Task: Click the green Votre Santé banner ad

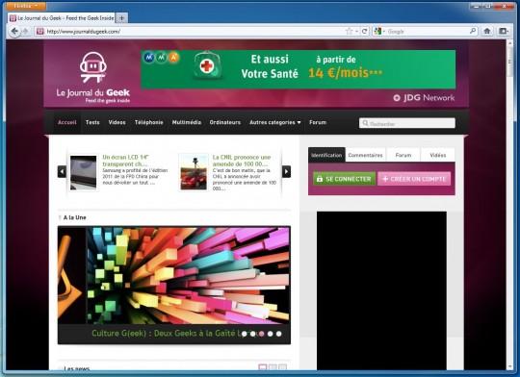Action: pos(299,69)
